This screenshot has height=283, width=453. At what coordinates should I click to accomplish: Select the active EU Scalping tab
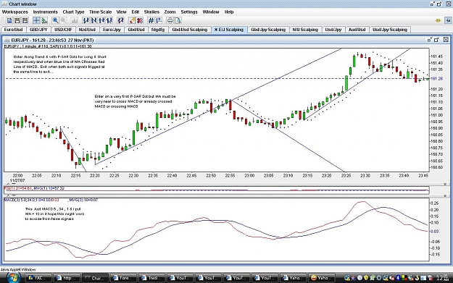(229, 30)
